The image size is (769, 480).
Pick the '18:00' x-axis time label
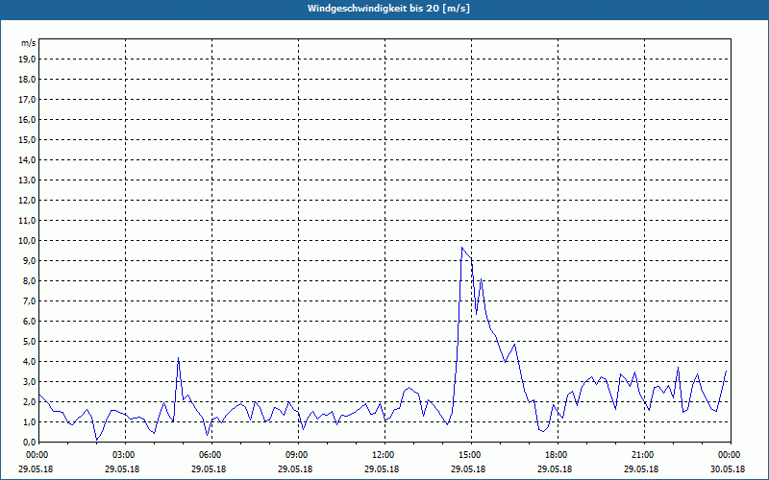point(558,455)
